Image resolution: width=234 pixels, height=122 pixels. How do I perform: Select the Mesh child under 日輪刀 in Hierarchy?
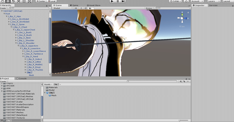[x=31, y=75]
